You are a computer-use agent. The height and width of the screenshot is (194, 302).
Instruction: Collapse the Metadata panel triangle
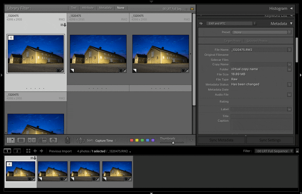coord(291,24)
